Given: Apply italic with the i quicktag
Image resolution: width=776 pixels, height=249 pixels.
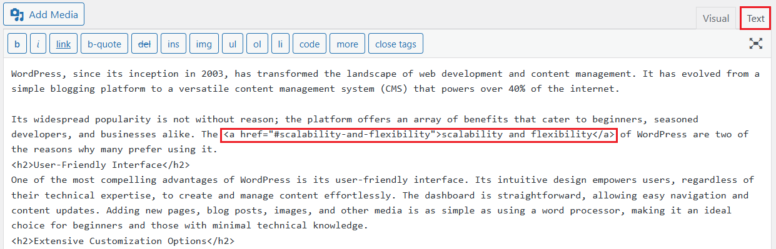Looking at the screenshot, I should point(38,44).
